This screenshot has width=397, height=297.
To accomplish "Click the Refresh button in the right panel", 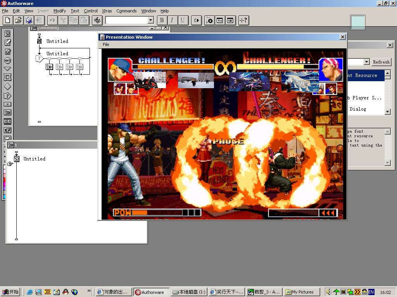I will click(381, 62).
